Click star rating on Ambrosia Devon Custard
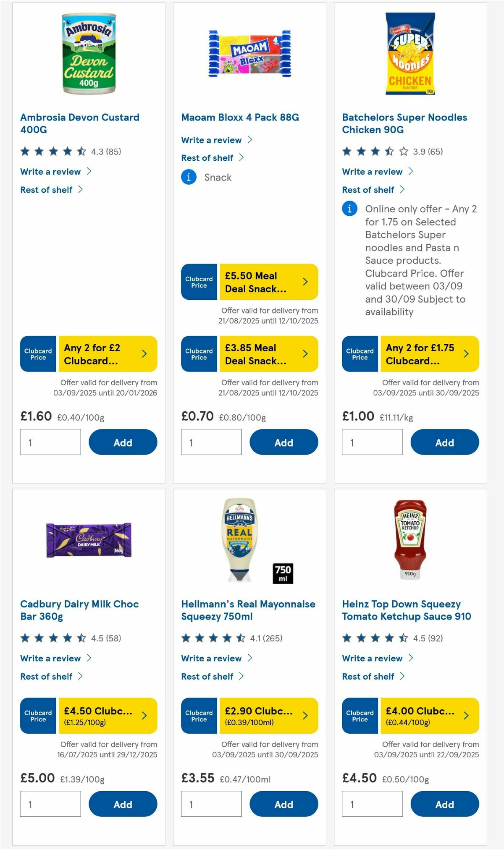 click(x=52, y=152)
